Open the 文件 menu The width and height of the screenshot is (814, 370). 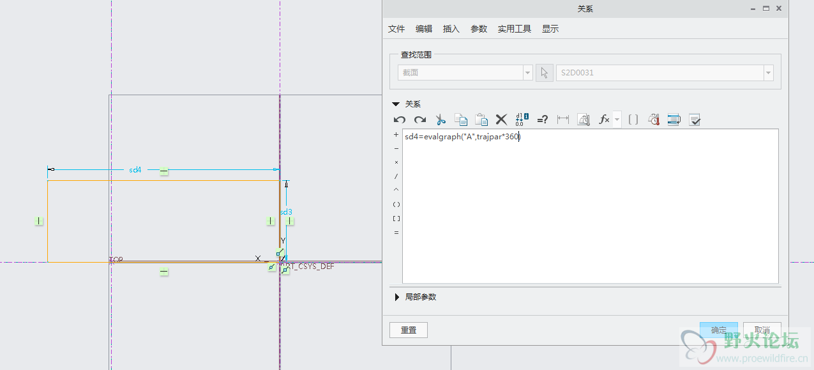(x=396, y=29)
